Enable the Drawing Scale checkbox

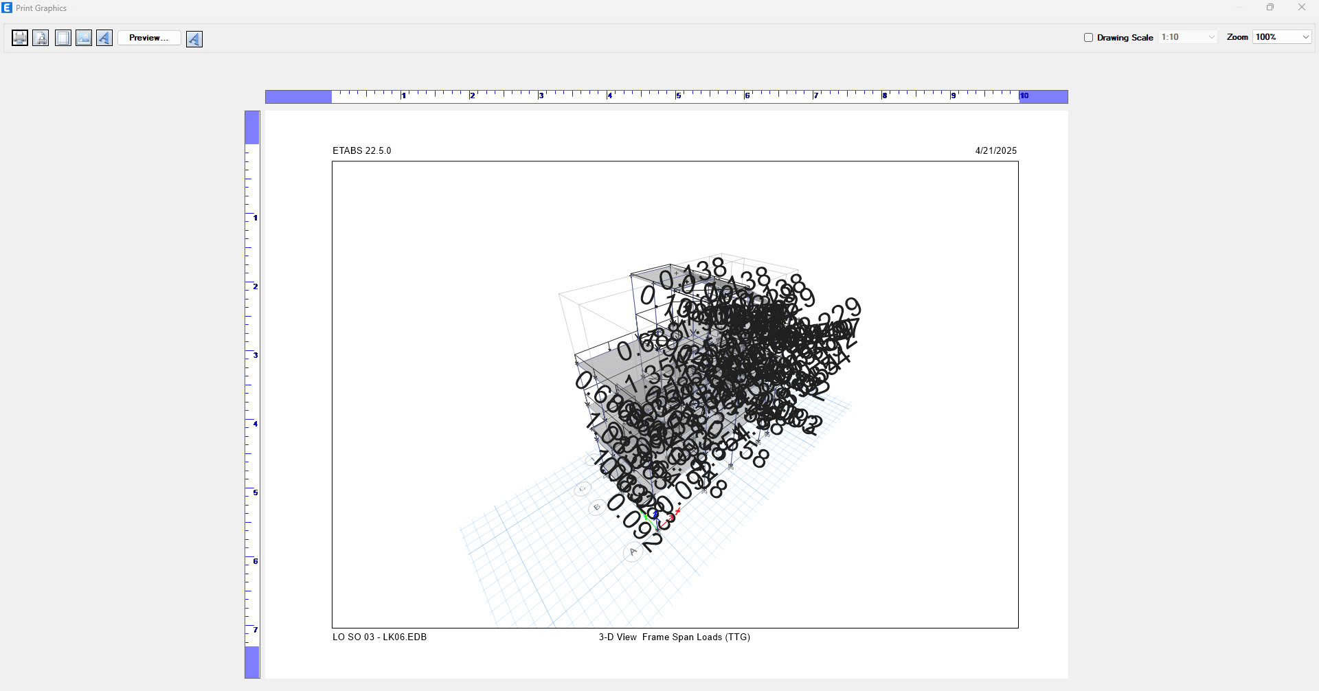pyautogui.click(x=1088, y=38)
